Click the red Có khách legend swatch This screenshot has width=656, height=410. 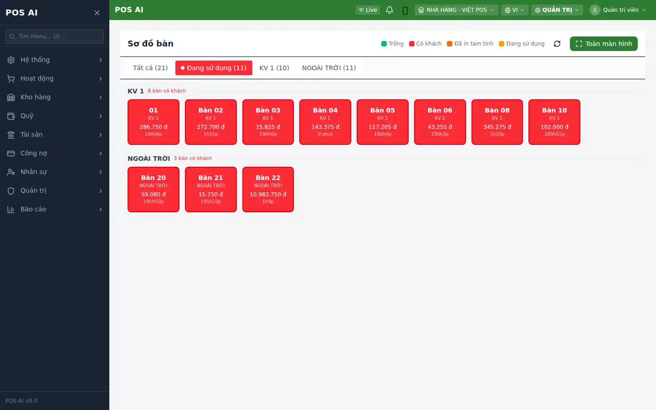[x=412, y=44]
